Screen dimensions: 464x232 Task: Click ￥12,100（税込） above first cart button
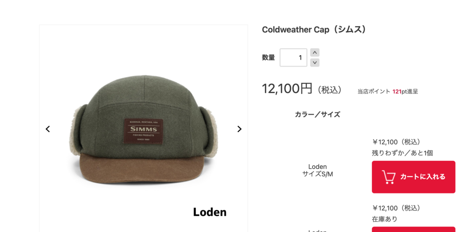point(396,142)
